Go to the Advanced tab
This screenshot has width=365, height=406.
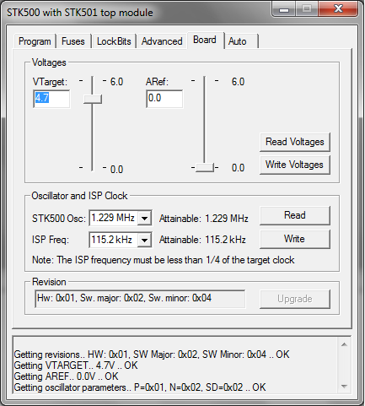click(x=162, y=41)
